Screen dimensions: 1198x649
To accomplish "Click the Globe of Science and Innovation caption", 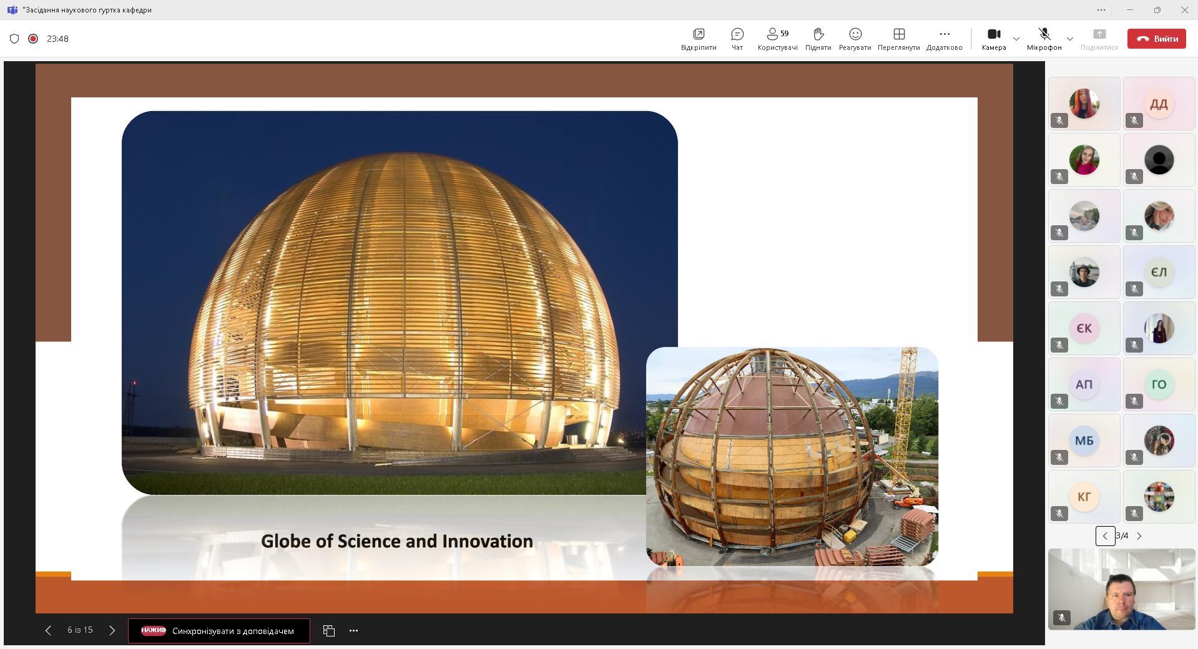I will [x=397, y=541].
